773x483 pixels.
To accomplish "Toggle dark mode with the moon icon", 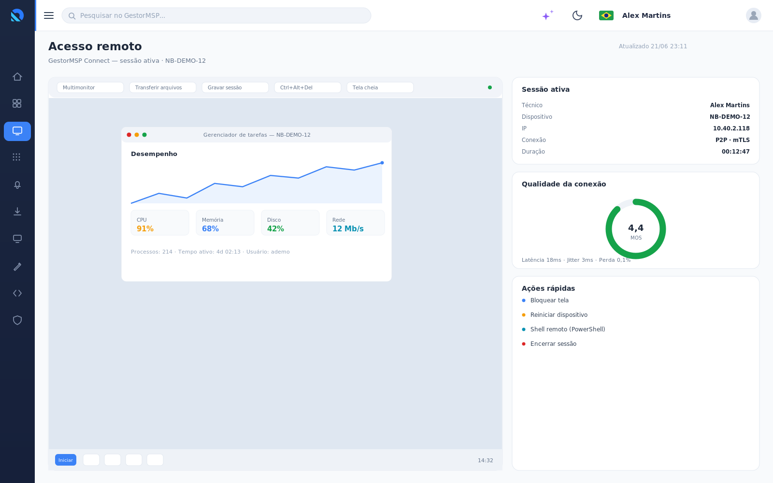I will tap(577, 15).
